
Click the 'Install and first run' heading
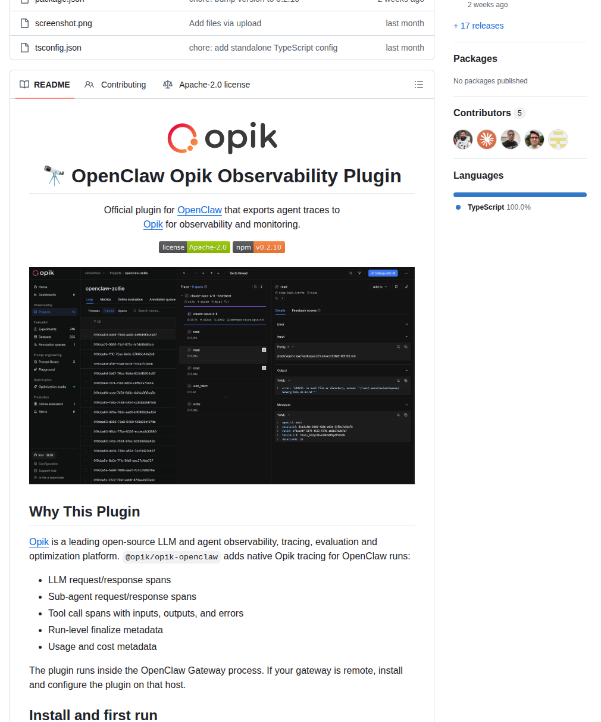click(93, 715)
